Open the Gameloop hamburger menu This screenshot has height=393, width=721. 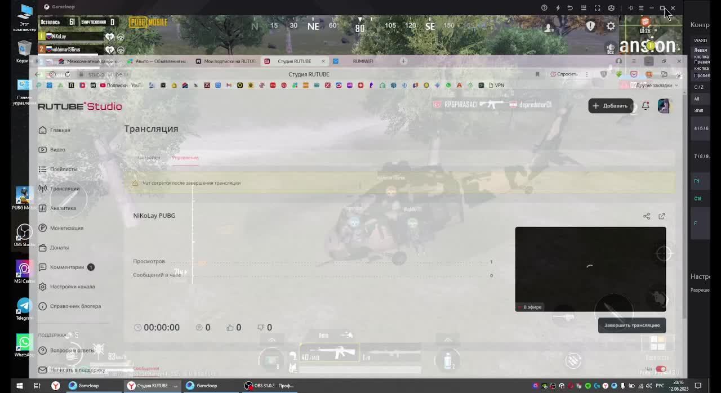641,8
